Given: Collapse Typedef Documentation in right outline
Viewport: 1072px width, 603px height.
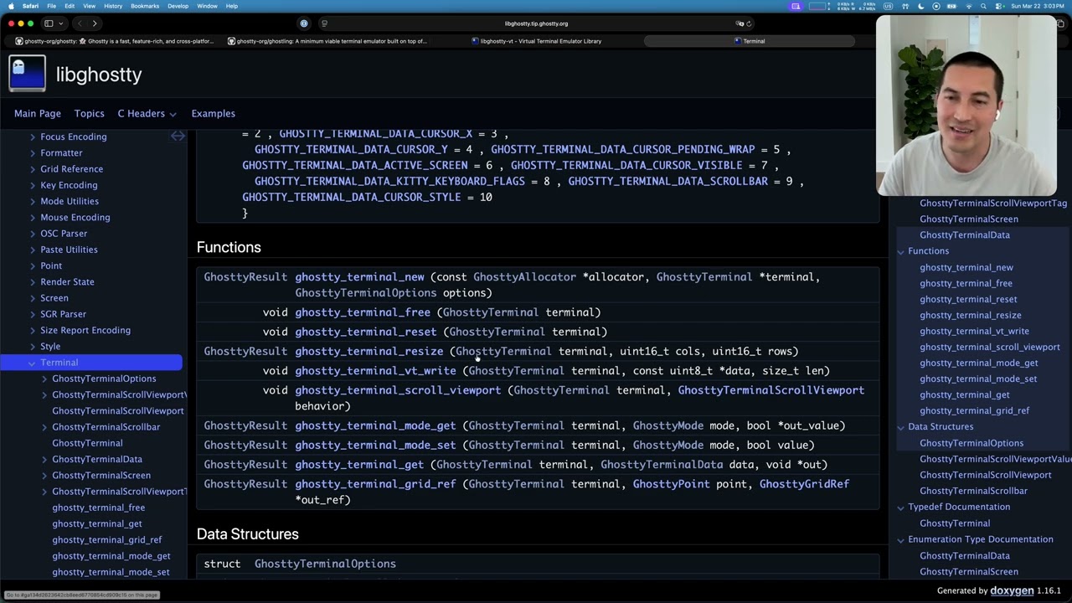Looking at the screenshot, I should click(x=901, y=508).
